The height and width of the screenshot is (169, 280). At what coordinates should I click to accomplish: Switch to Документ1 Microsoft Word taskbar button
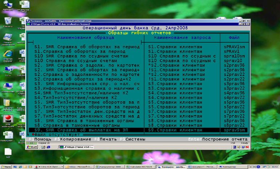click(x=202, y=167)
